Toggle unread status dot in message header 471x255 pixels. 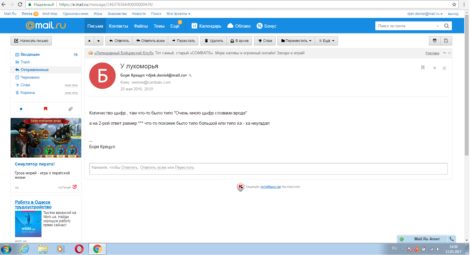(x=434, y=68)
